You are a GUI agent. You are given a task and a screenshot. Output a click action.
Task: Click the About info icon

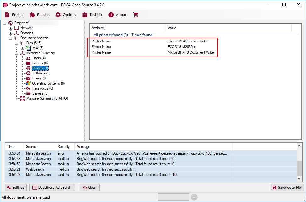click(111, 15)
